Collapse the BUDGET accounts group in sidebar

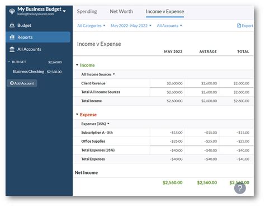(9, 62)
